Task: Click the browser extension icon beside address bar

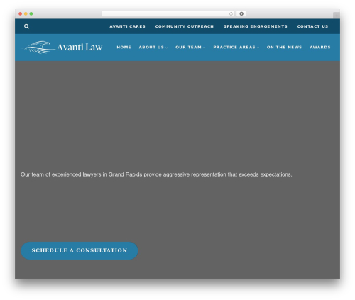Action: [241, 13]
